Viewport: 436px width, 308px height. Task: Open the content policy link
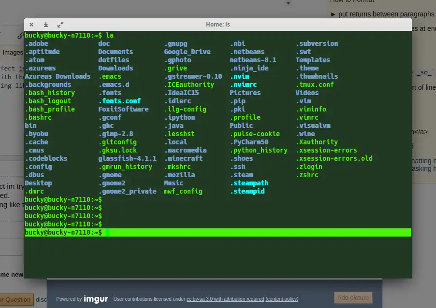tap(282, 299)
